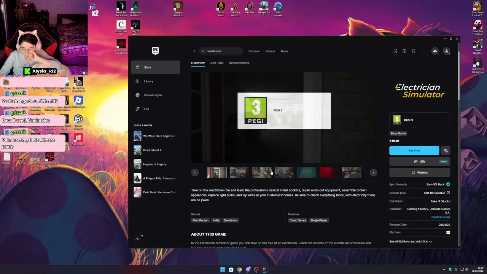This screenshot has height=274, width=487.
Task: Select the first screenshot thumbnail
Action: (x=217, y=172)
